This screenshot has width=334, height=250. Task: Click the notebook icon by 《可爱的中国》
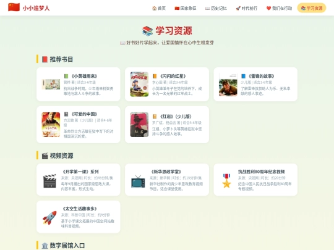pyautogui.click(x=66, y=114)
